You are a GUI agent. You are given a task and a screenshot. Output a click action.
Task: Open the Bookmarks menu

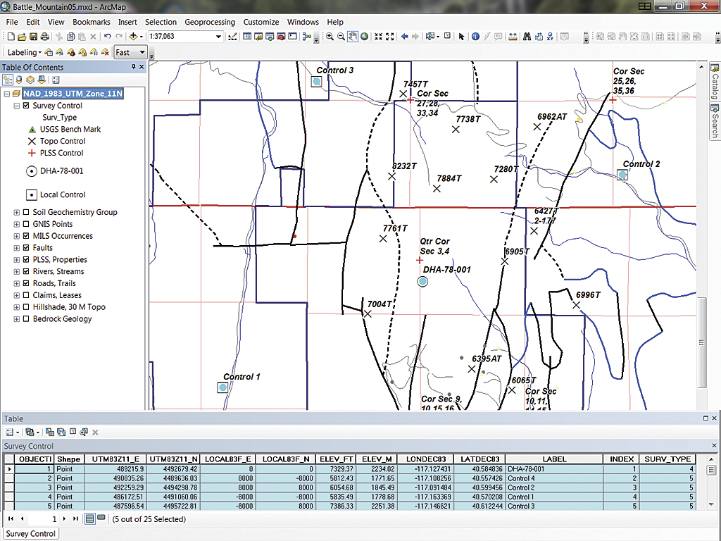91,22
